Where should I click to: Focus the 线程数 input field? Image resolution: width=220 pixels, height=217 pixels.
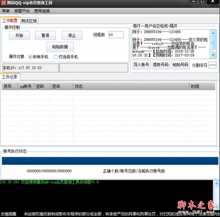click(x=116, y=35)
